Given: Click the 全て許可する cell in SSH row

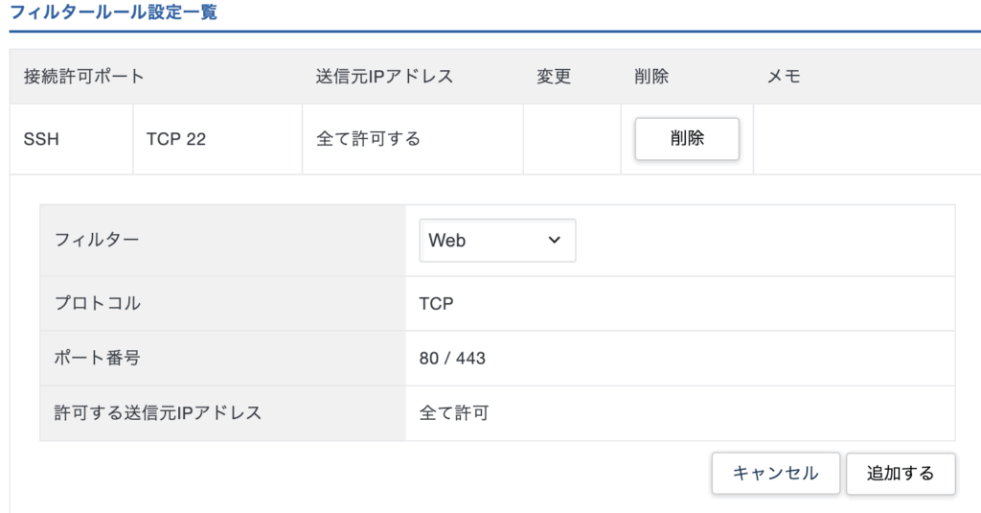Looking at the screenshot, I should (x=368, y=138).
